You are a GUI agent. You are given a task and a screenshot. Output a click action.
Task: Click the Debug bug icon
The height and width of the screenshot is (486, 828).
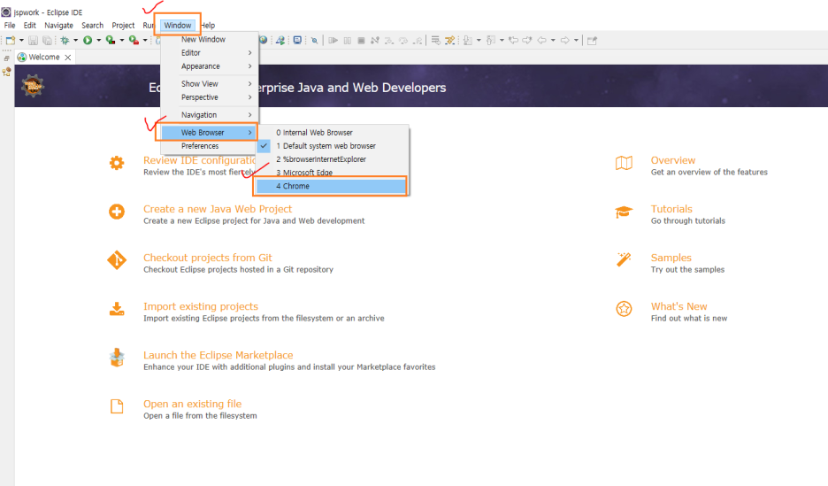tap(65, 40)
